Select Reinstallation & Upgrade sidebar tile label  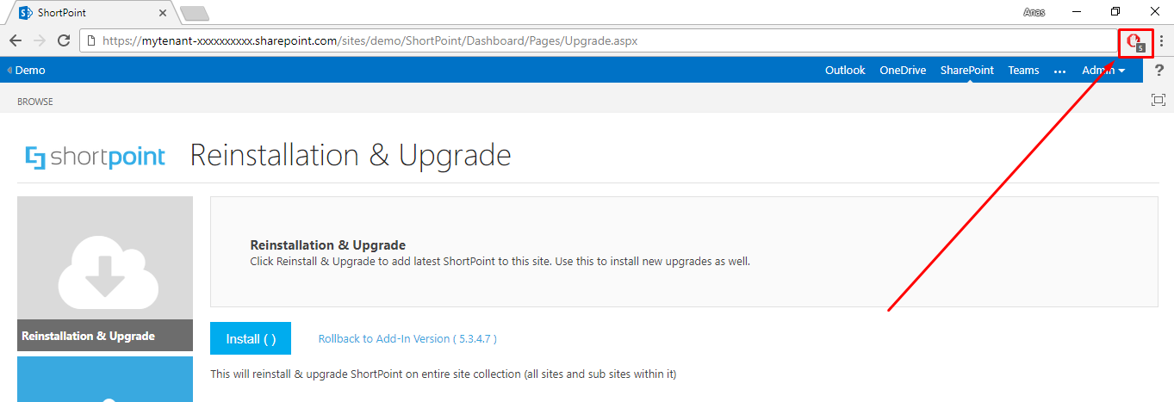[x=105, y=336]
